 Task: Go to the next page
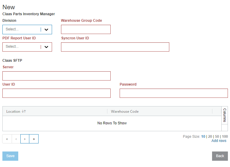(x=25, y=139)
